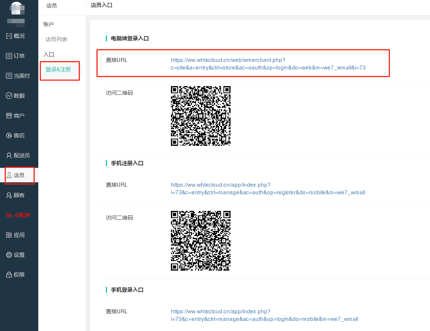Click the mobile registration QR code

(x=201, y=241)
